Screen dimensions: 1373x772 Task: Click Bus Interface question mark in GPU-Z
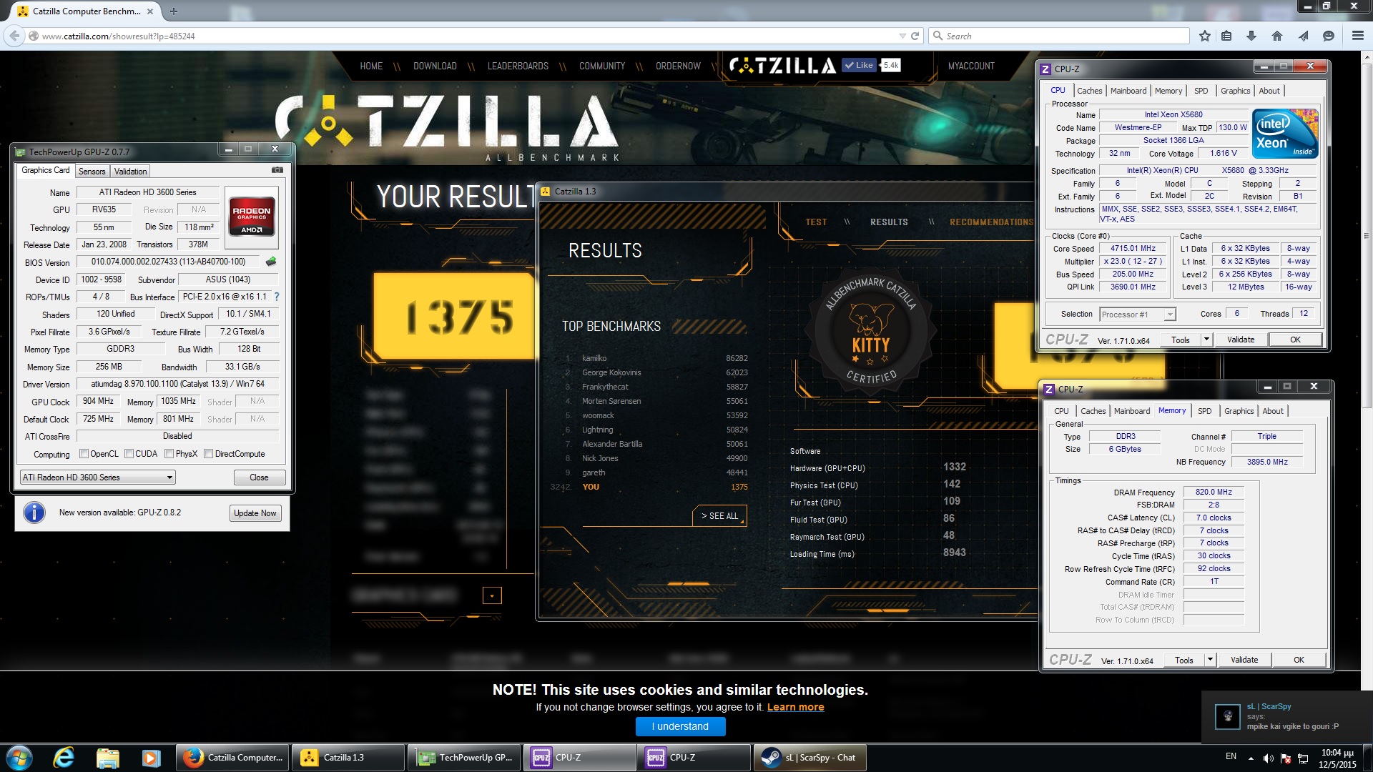[x=276, y=297]
